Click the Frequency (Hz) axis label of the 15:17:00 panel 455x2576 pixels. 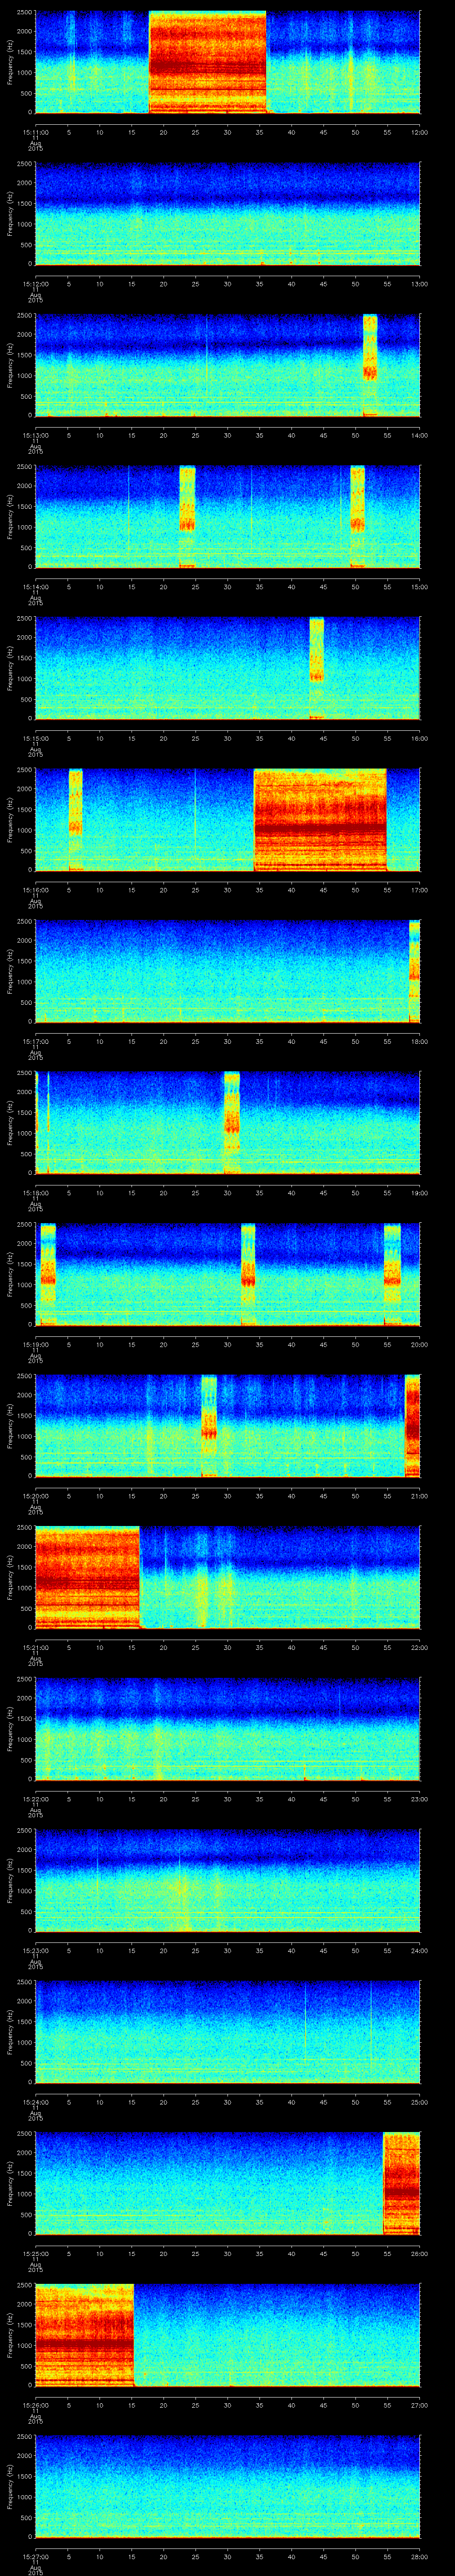pyautogui.click(x=10, y=970)
